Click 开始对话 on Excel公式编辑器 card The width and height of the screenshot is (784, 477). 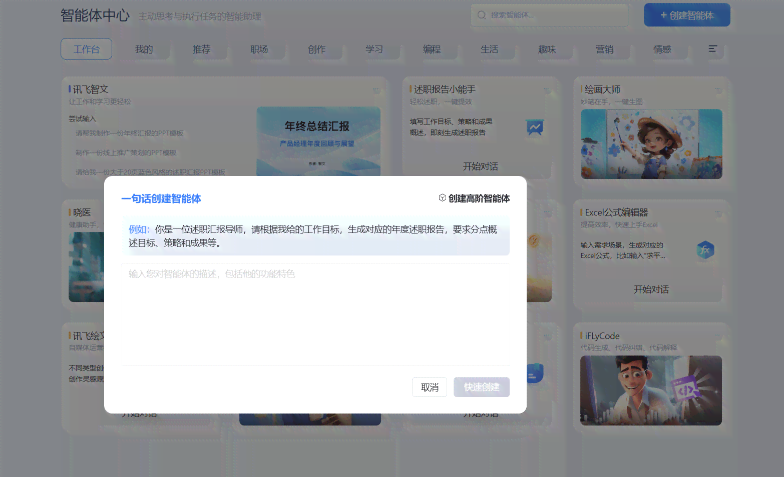pyautogui.click(x=651, y=289)
